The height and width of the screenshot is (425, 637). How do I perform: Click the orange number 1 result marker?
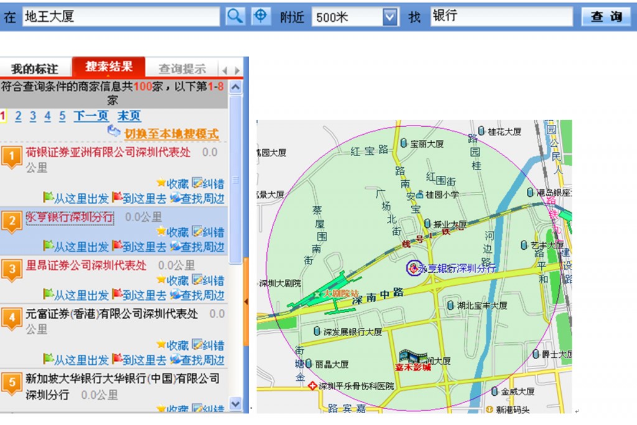point(12,157)
